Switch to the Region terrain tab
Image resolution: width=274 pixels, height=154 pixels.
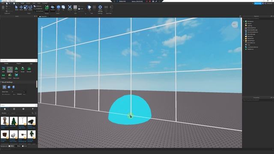pyautogui.click(x=19, y=64)
